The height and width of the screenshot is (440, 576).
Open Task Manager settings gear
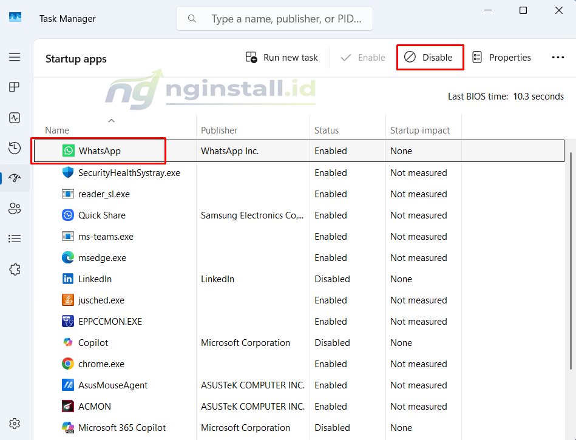click(x=15, y=424)
